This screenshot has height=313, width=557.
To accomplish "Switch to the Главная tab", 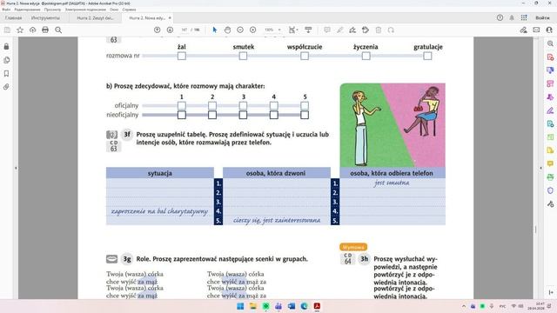I will [14, 17].
